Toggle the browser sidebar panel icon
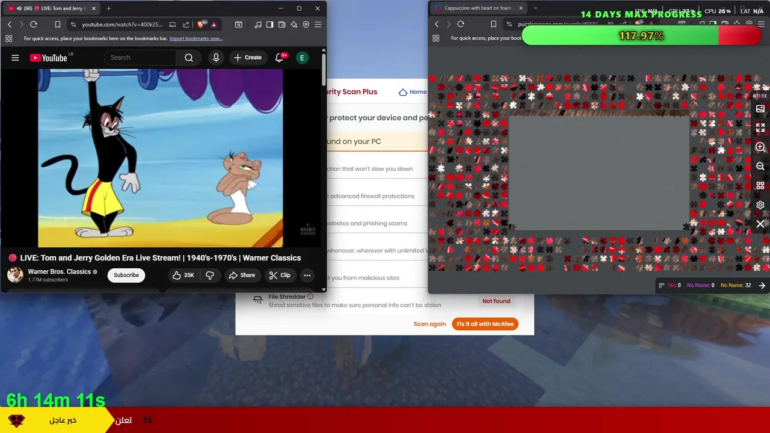Viewport: 770px width, 433px height. point(269,25)
